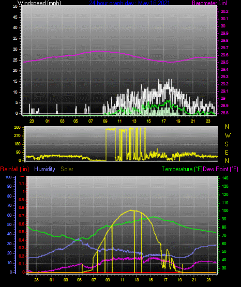241x287 pixels.
Task: Click the '15' windspeed axis value
Action: (x=15, y=82)
